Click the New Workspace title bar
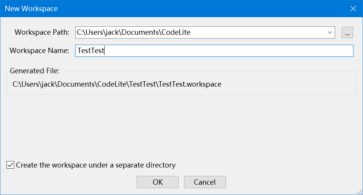Image resolution: width=363 pixels, height=195 pixels. pos(153,8)
